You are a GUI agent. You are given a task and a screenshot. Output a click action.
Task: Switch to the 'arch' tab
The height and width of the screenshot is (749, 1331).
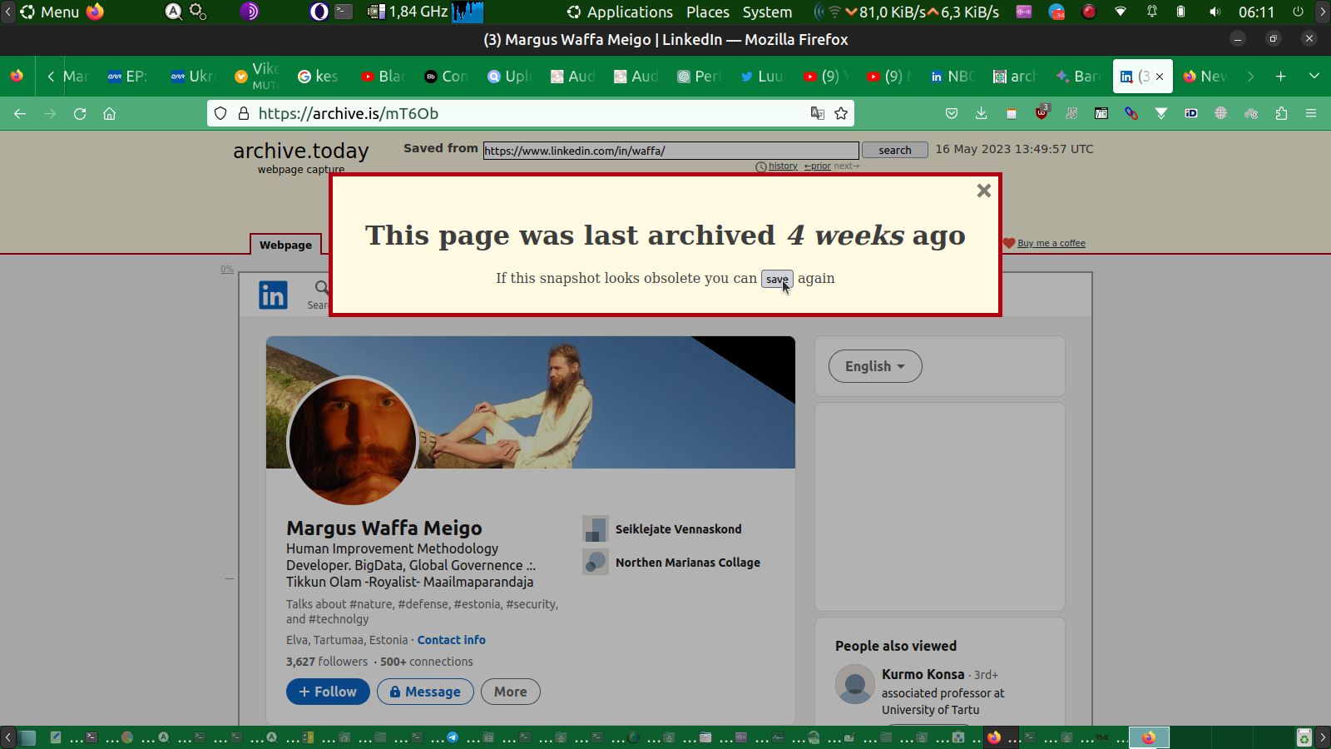tap(1015, 77)
